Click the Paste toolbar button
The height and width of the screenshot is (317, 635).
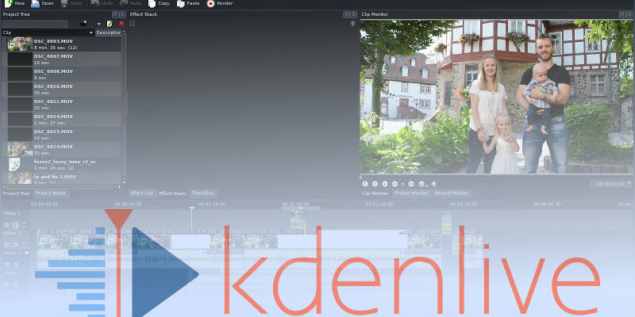tap(188, 3)
